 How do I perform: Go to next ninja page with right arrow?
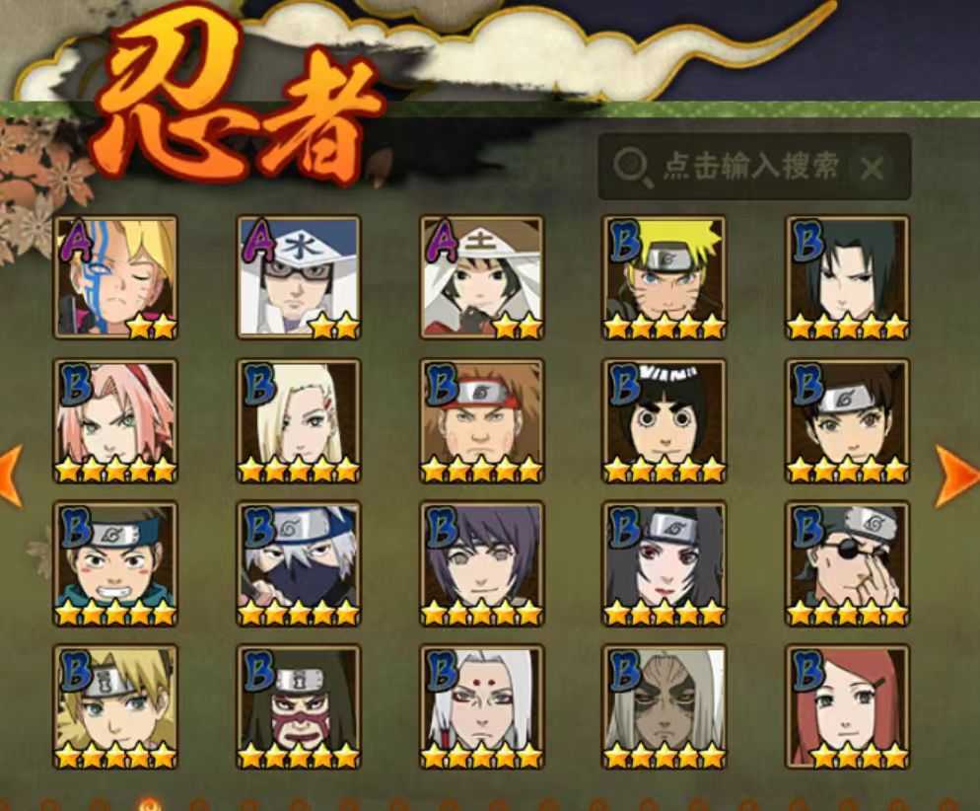(955, 476)
